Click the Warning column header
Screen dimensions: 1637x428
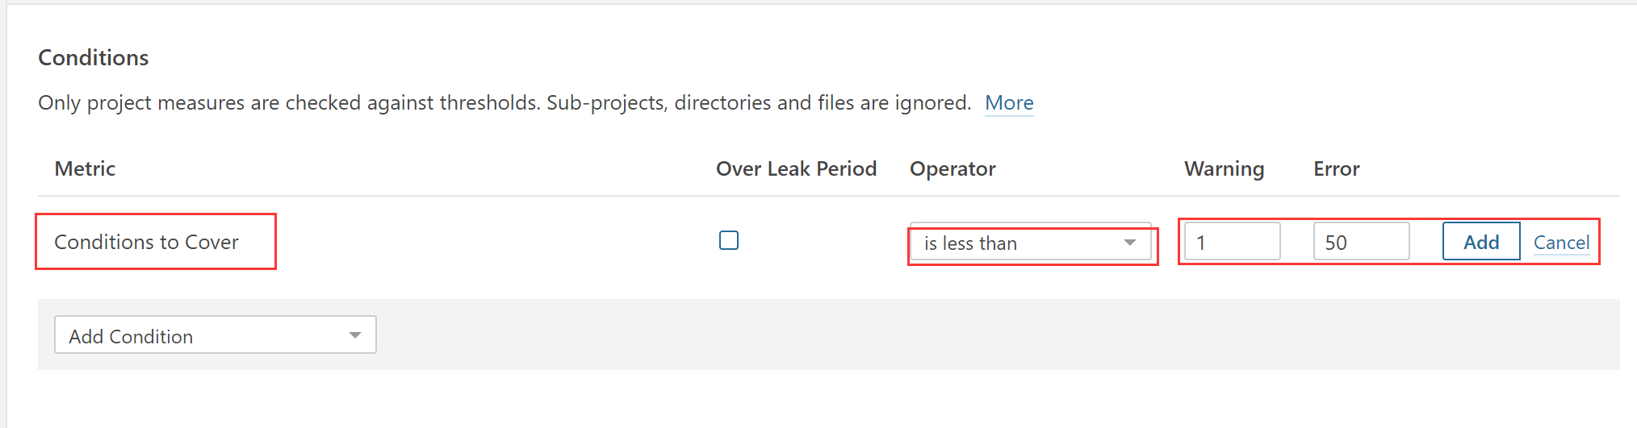pyautogui.click(x=1224, y=169)
